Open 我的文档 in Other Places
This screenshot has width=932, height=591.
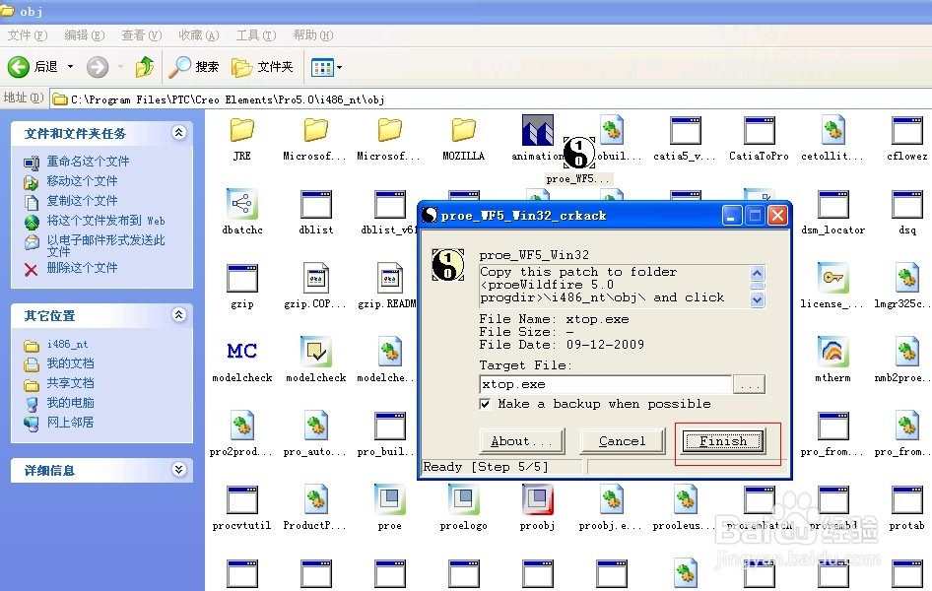point(70,363)
